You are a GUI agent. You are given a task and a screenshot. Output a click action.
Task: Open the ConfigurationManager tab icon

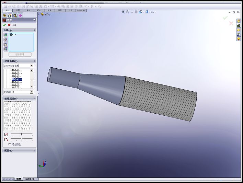click(x=15, y=16)
